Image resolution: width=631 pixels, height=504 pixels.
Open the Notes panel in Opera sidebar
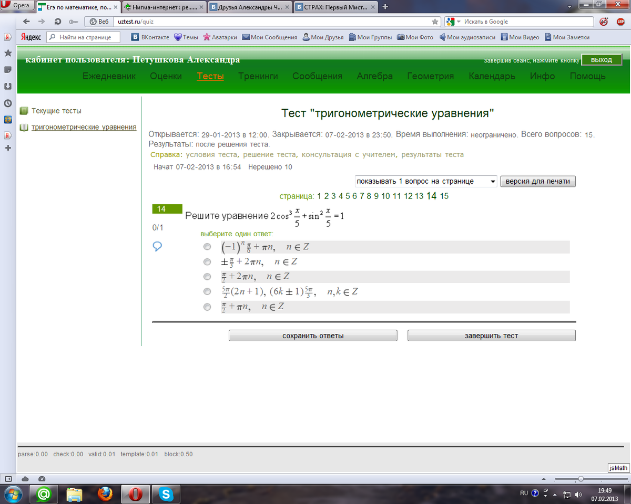click(8, 69)
